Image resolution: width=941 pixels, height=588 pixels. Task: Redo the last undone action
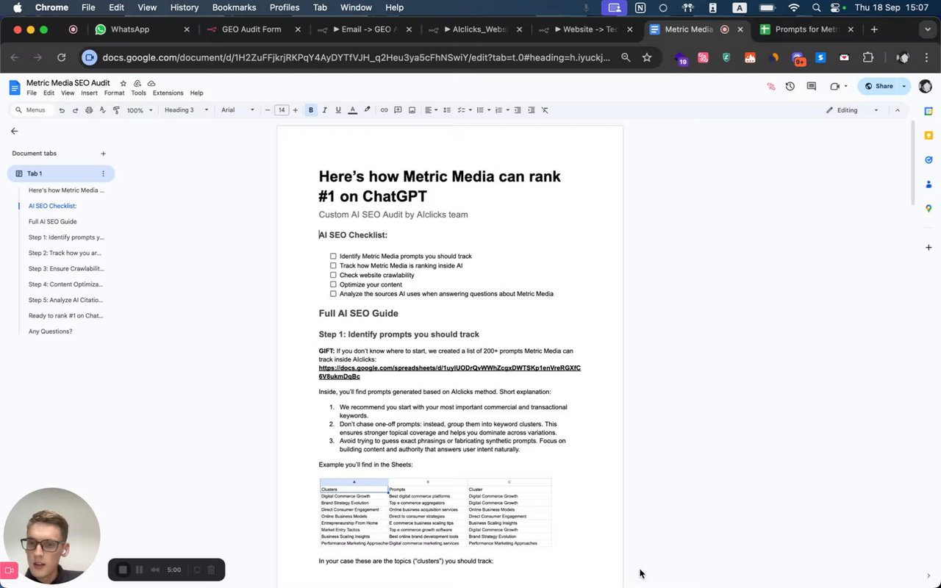75,110
